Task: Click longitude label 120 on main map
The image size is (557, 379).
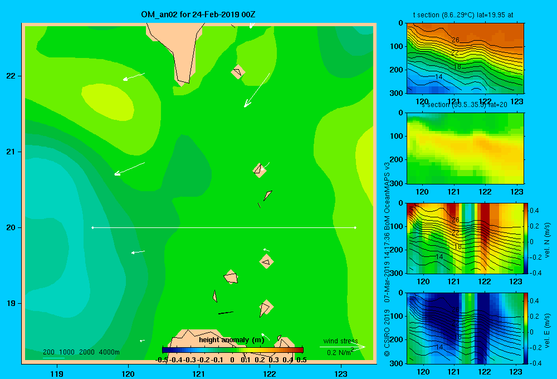Action: coord(128,373)
